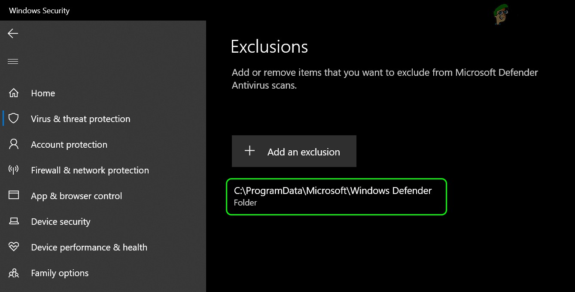
Task: Click the plus icon on Add an exclusion
Action: pos(249,151)
